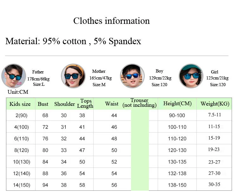
Task: Select the Bust column header
Action: pos(43,104)
